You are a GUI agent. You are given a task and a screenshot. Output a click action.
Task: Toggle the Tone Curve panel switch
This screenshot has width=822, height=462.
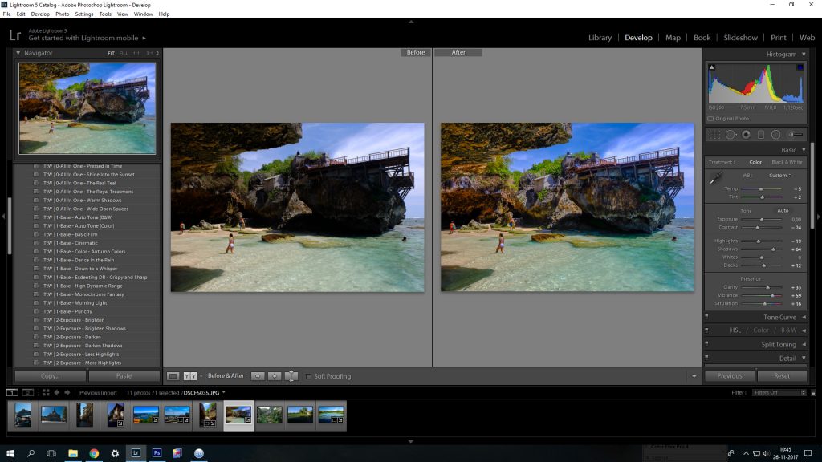706,316
